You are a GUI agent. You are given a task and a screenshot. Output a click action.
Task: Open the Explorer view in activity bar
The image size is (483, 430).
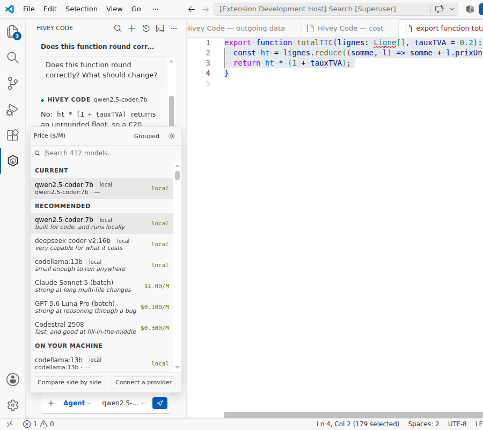[x=13, y=32]
